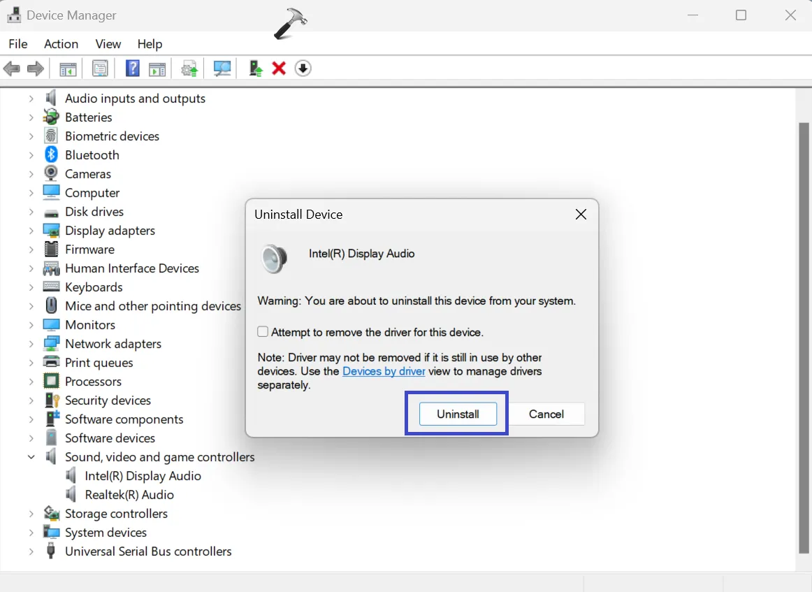Expand the Display adapters category
This screenshot has height=592, width=812.
31,231
